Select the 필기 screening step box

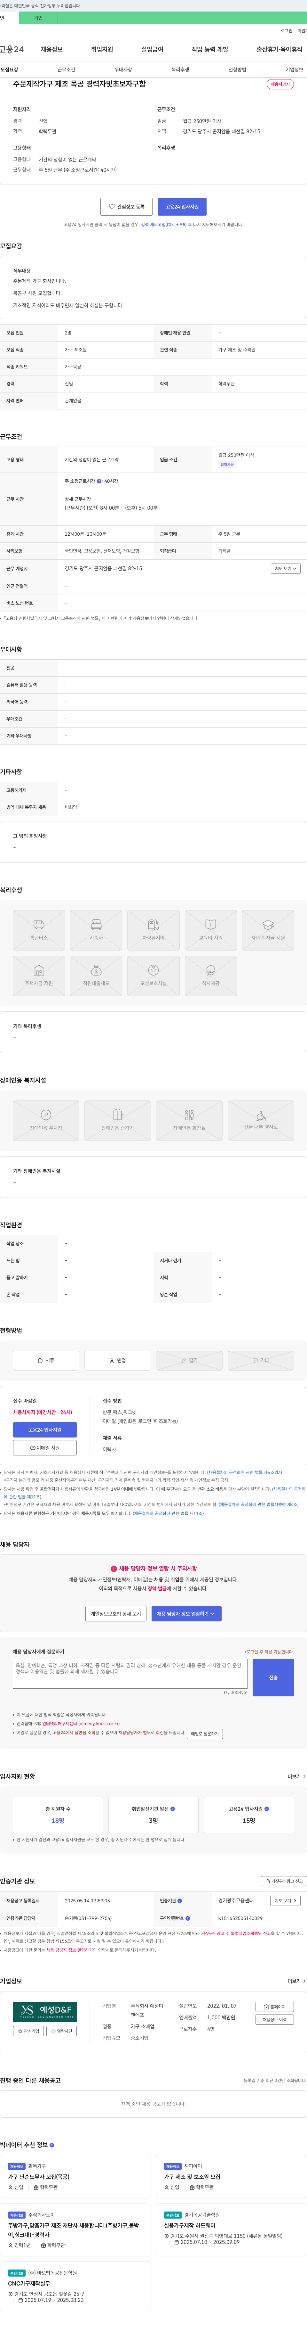[189, 1360]
